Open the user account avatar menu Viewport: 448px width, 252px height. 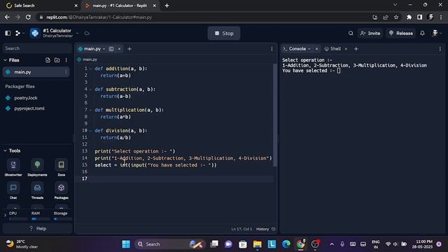(435, 33)
